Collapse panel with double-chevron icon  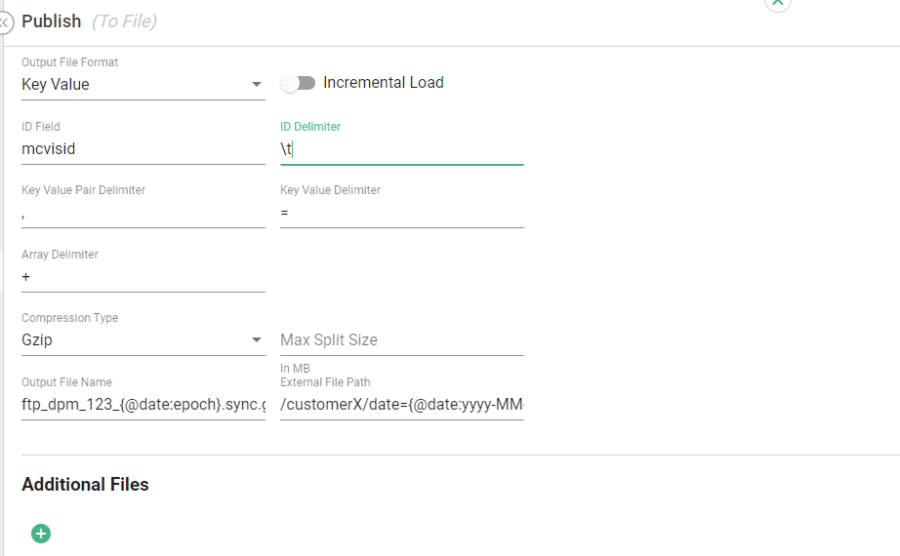3,22
